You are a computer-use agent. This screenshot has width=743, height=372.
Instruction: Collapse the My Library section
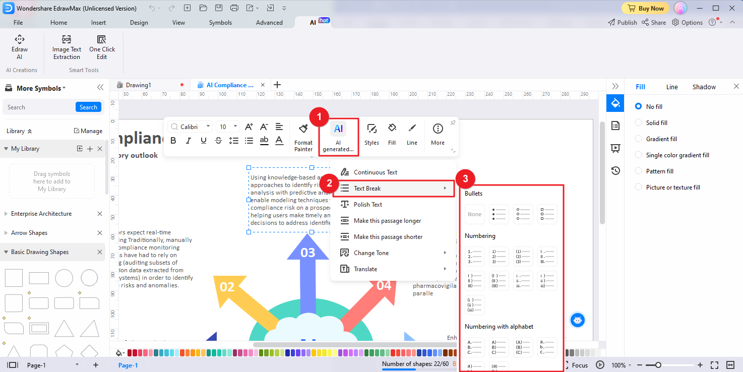click(7, 149)
